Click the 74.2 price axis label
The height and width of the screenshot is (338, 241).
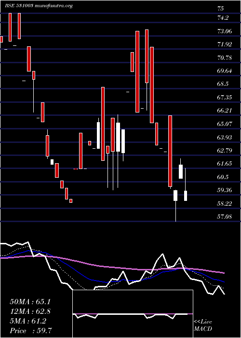click(x=223, y=18)
